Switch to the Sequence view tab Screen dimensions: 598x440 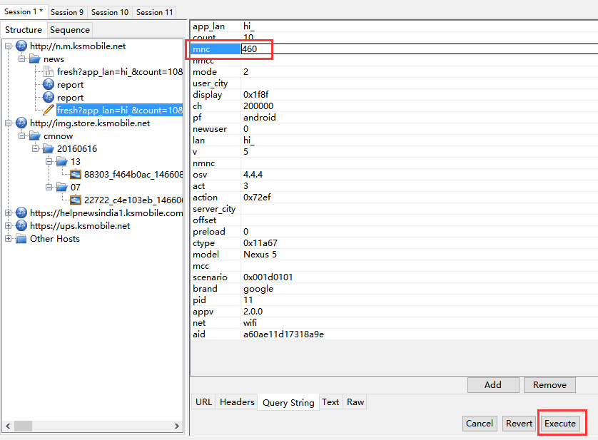tap(70, 30)
